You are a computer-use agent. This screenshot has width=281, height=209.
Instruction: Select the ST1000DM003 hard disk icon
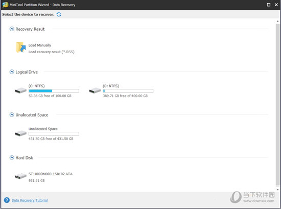click(x=20, y=176)
